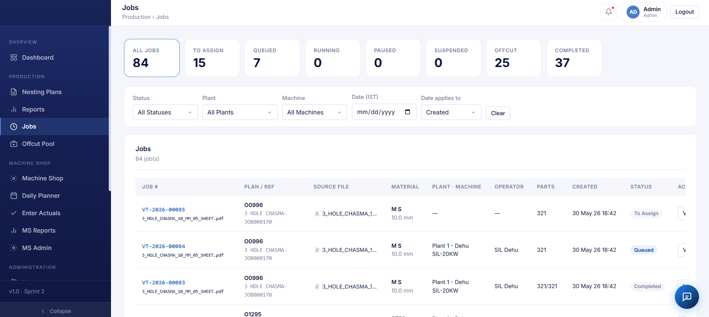Open Offcut Pool page
The height and width of the screenshot is (317, 709).
tap(54, 144)
